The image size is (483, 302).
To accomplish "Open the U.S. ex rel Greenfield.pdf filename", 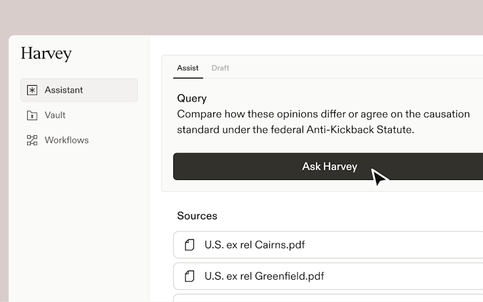I will click(x=264, y=276).
